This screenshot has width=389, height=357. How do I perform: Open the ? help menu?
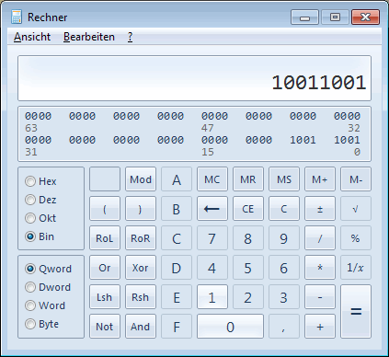point(131,37)
